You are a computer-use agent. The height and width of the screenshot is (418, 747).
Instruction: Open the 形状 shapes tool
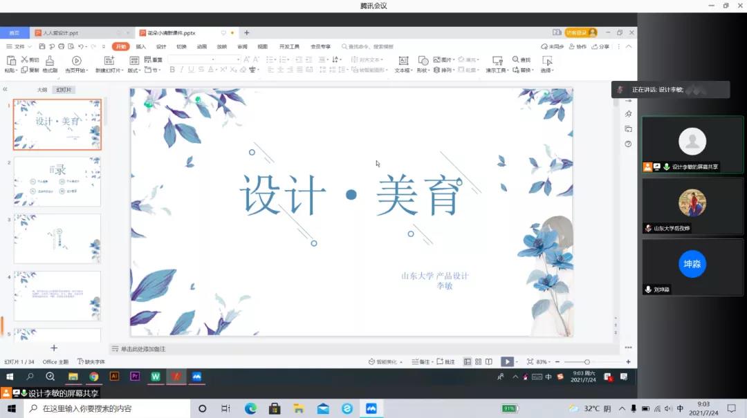[423, 61]
